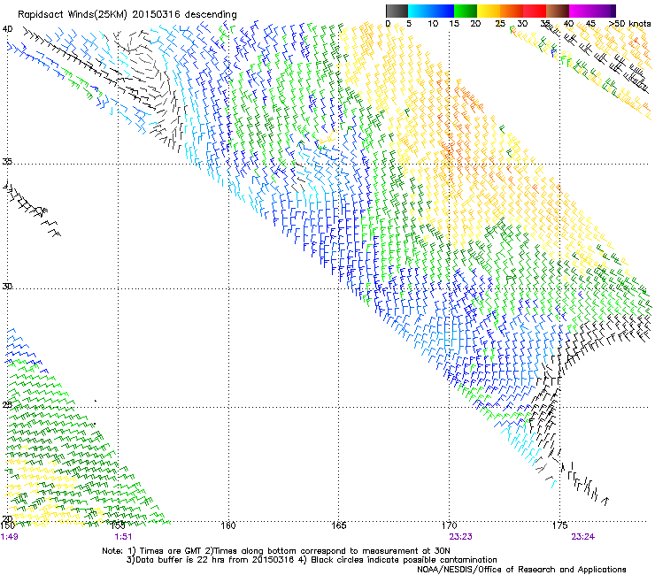Click the gray 0-5 knots color swatch
The height and width of the screenshot is (575, 655).
(x=397, y=11)
